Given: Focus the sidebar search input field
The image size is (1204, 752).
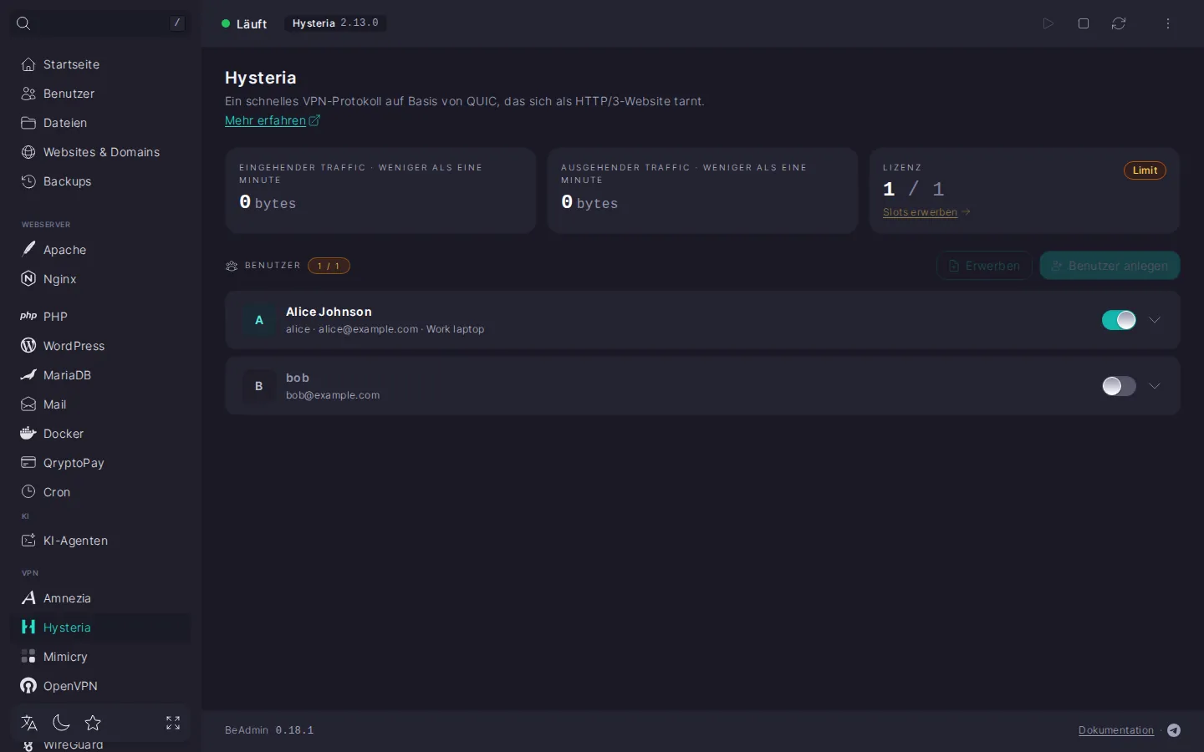Looking at the screenshot, I should (x=100, y=23).
